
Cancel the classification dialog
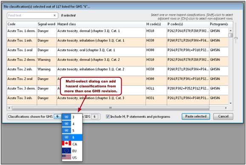tap(223, 117)
